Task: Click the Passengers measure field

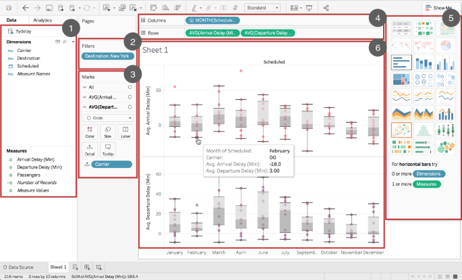Action: 28,175
